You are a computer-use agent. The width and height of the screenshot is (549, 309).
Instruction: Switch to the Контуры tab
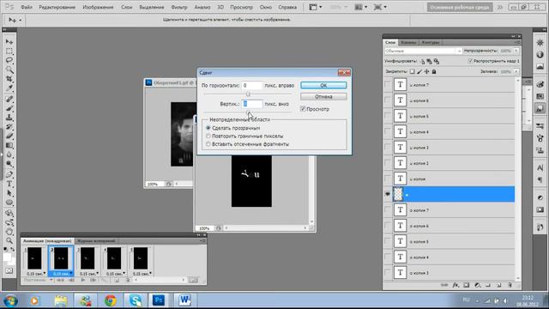pos(431,42)
